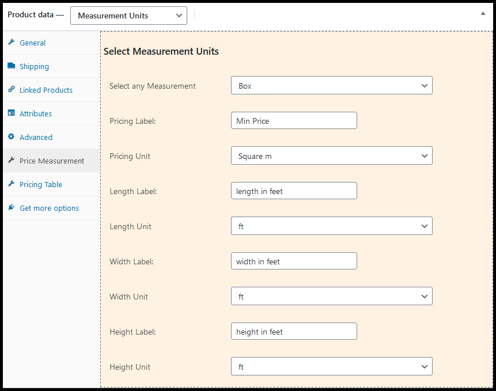
Task: Click the gear icon for Advanced
Action: pyautogui.click(x=11, y=137)
